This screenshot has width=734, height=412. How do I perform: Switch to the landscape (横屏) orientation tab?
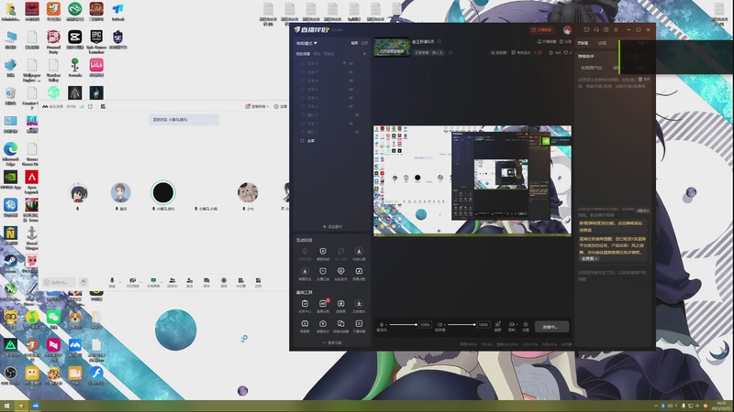pos(354,42)
